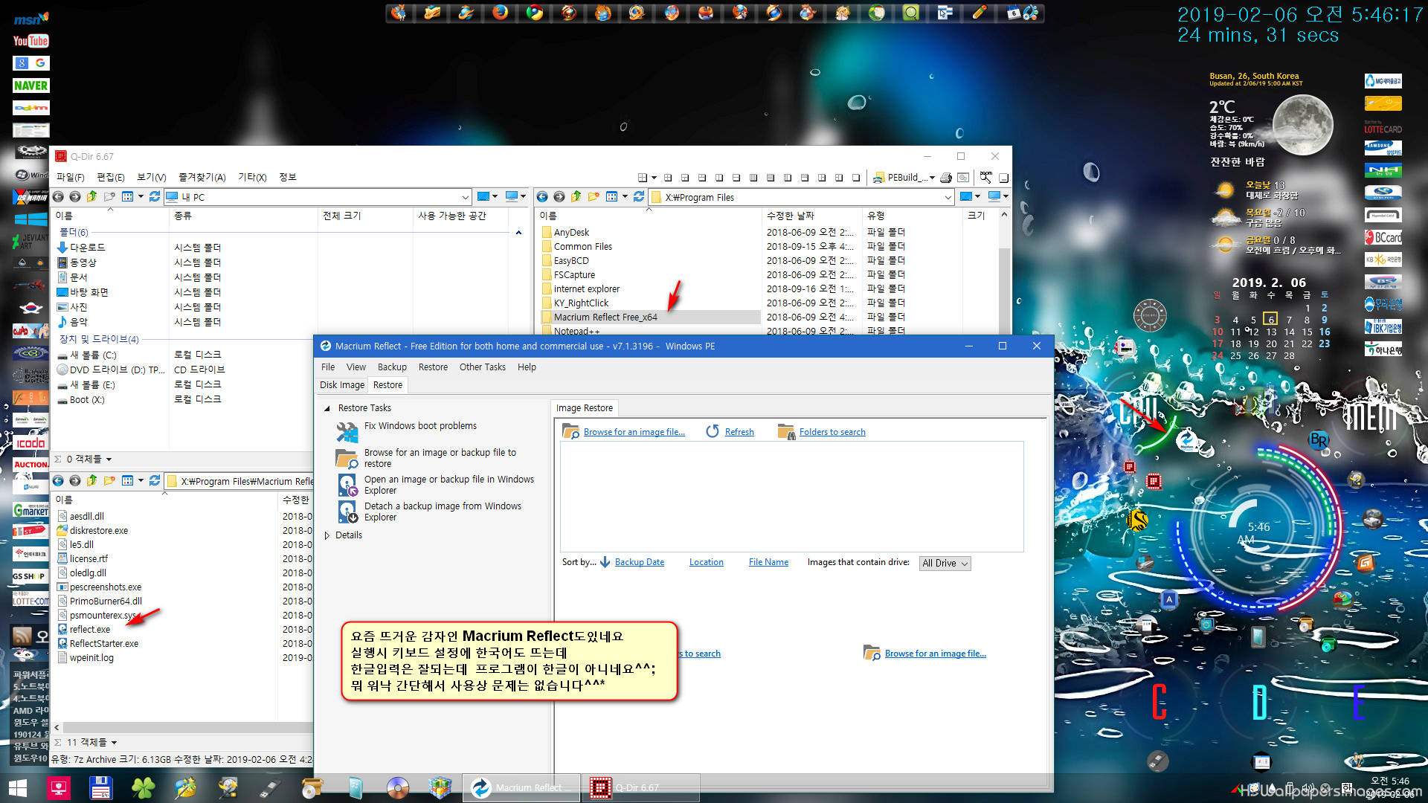Open X:\Program Files address dropdown

pyautogui.click(x=948, y=198)
